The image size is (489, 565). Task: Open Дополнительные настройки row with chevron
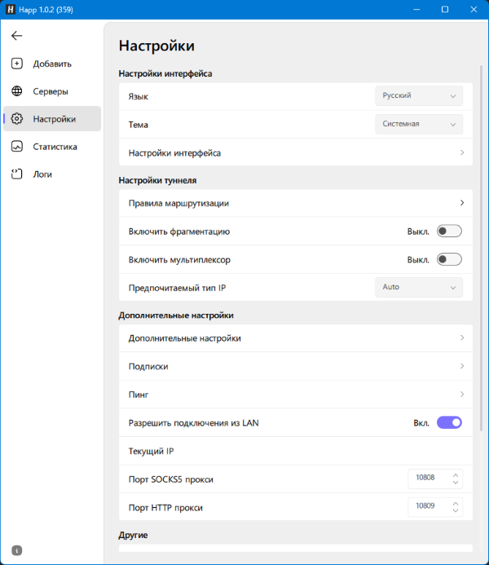[x=295, y=338]
